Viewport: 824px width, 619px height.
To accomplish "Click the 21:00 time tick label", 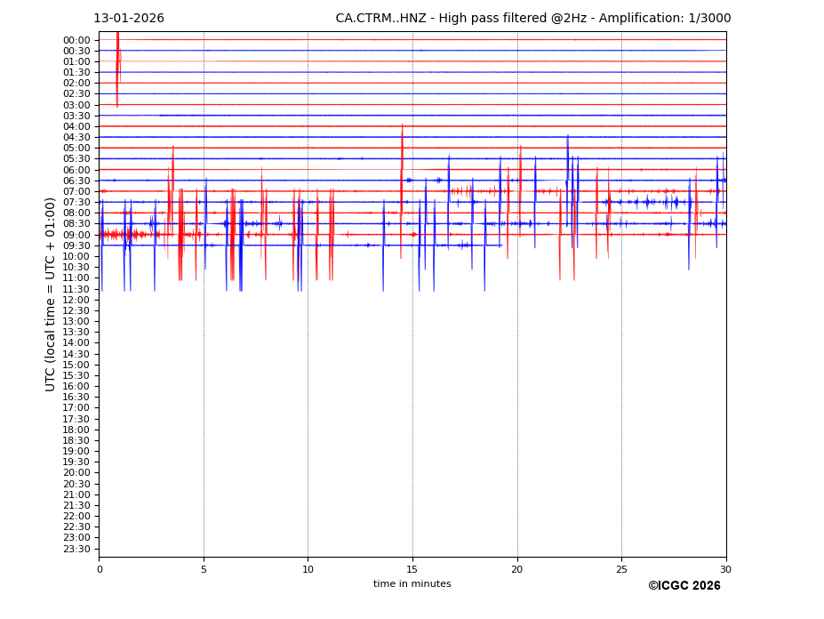I will 76,494.
